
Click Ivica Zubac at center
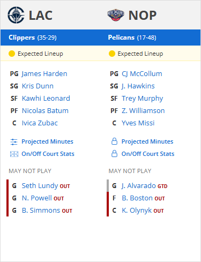(40, 123)
